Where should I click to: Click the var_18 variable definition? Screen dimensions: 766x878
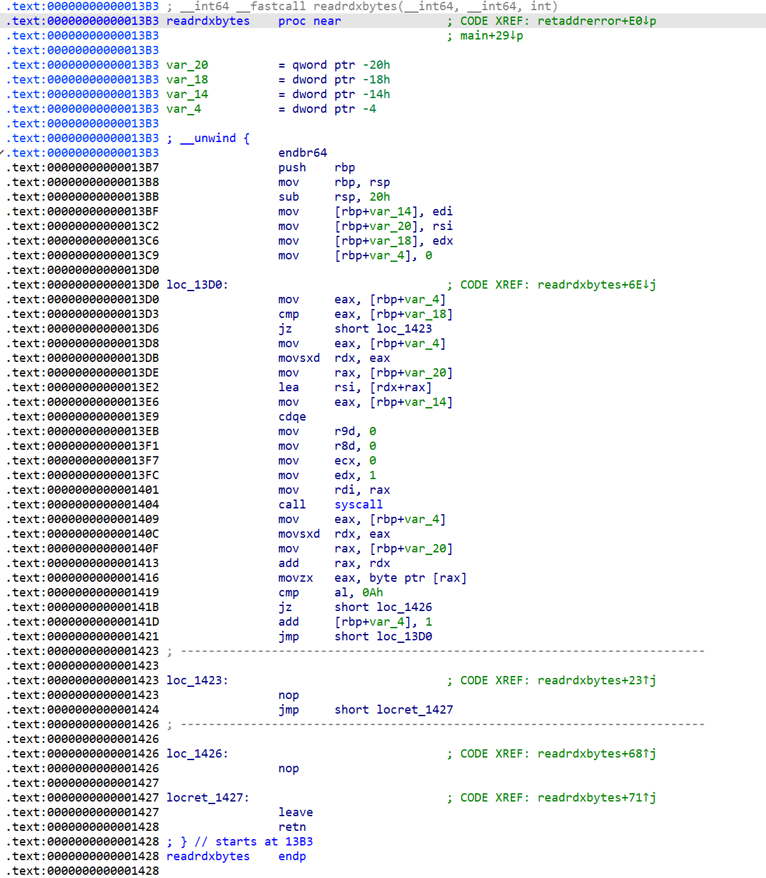click(187, 80)
